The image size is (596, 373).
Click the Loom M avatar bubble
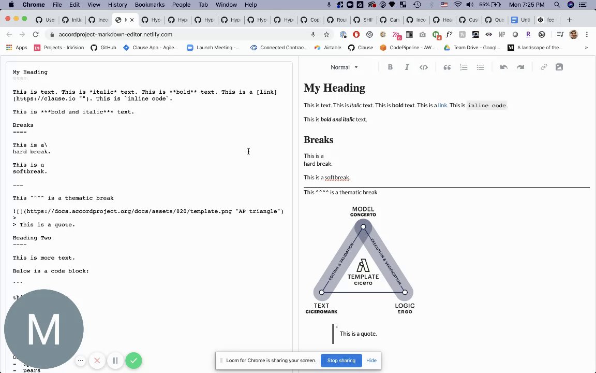click(x=43, y=329)
